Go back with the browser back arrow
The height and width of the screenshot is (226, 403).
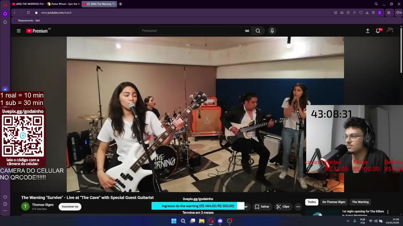[14, 13]
